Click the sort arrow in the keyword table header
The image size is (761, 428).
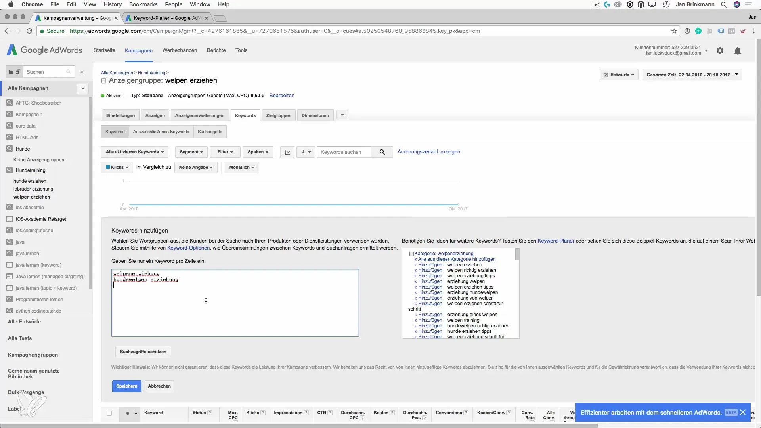(x=136, y=413)
